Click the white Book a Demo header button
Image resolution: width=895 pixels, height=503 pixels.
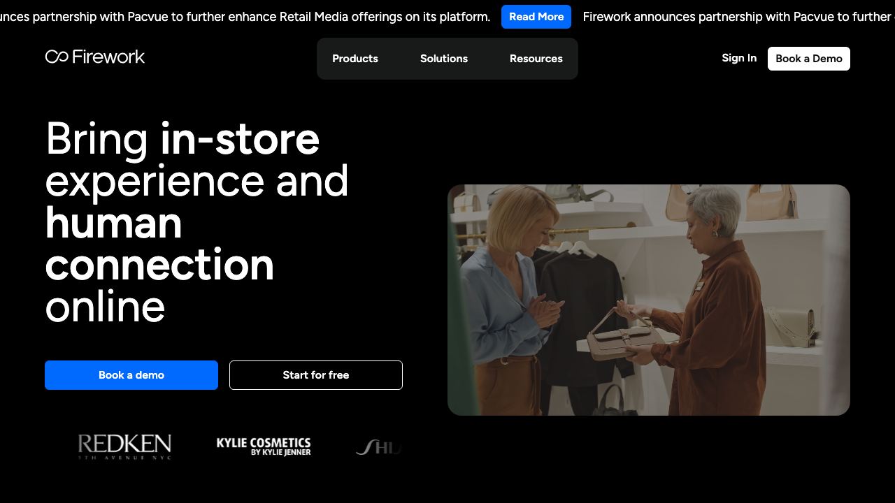[809, 59]
